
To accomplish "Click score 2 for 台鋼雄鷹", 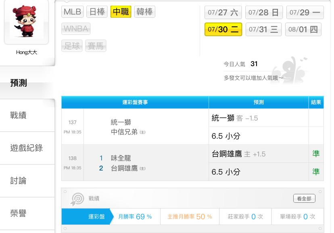I will pyautogui.click(x=101, y=168).
